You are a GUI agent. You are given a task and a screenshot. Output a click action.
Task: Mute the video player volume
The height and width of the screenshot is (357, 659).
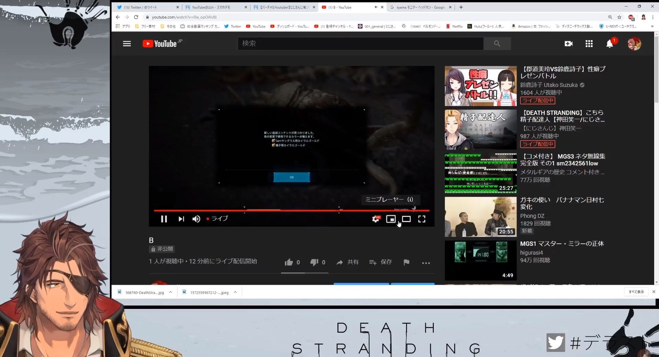pyautogui.click(x=196, y=219)
